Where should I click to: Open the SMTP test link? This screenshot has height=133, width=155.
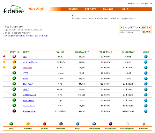(25, 79)
